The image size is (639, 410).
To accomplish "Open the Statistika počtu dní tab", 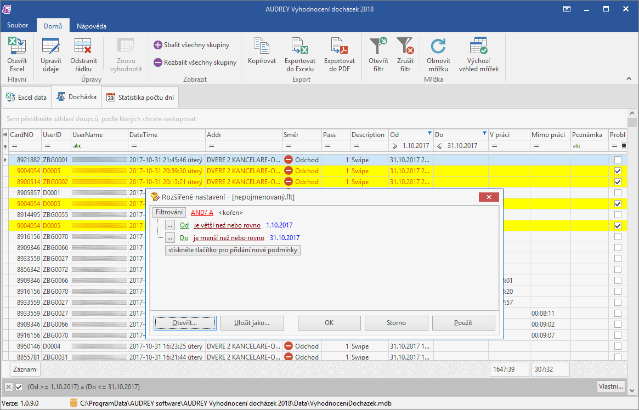I will 140,98.
